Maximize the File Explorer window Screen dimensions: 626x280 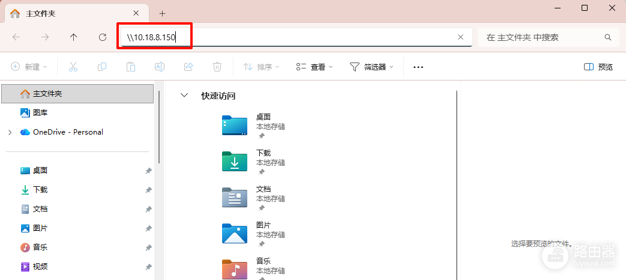[x=585, y=8]
